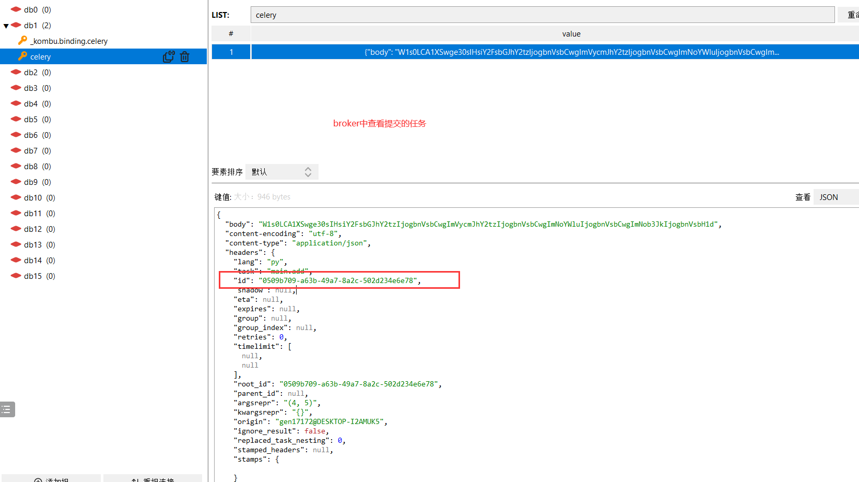Click the db3 database icon
Viewport: 859px width, 482px height.
(x=16, y=88)
